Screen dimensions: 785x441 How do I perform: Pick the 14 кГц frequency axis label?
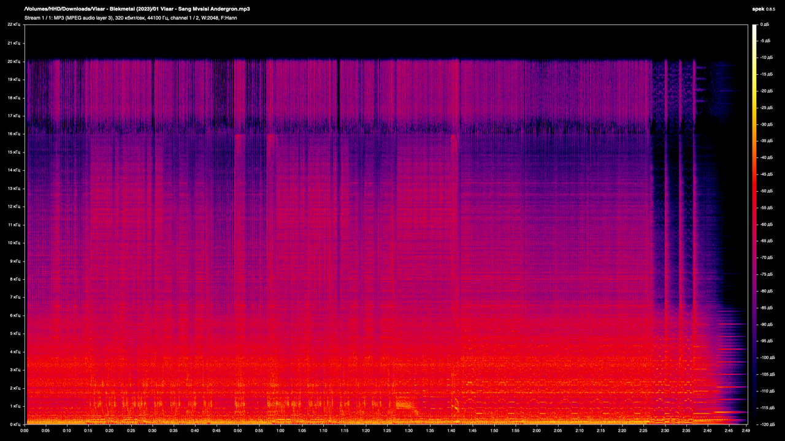point(13,170)
